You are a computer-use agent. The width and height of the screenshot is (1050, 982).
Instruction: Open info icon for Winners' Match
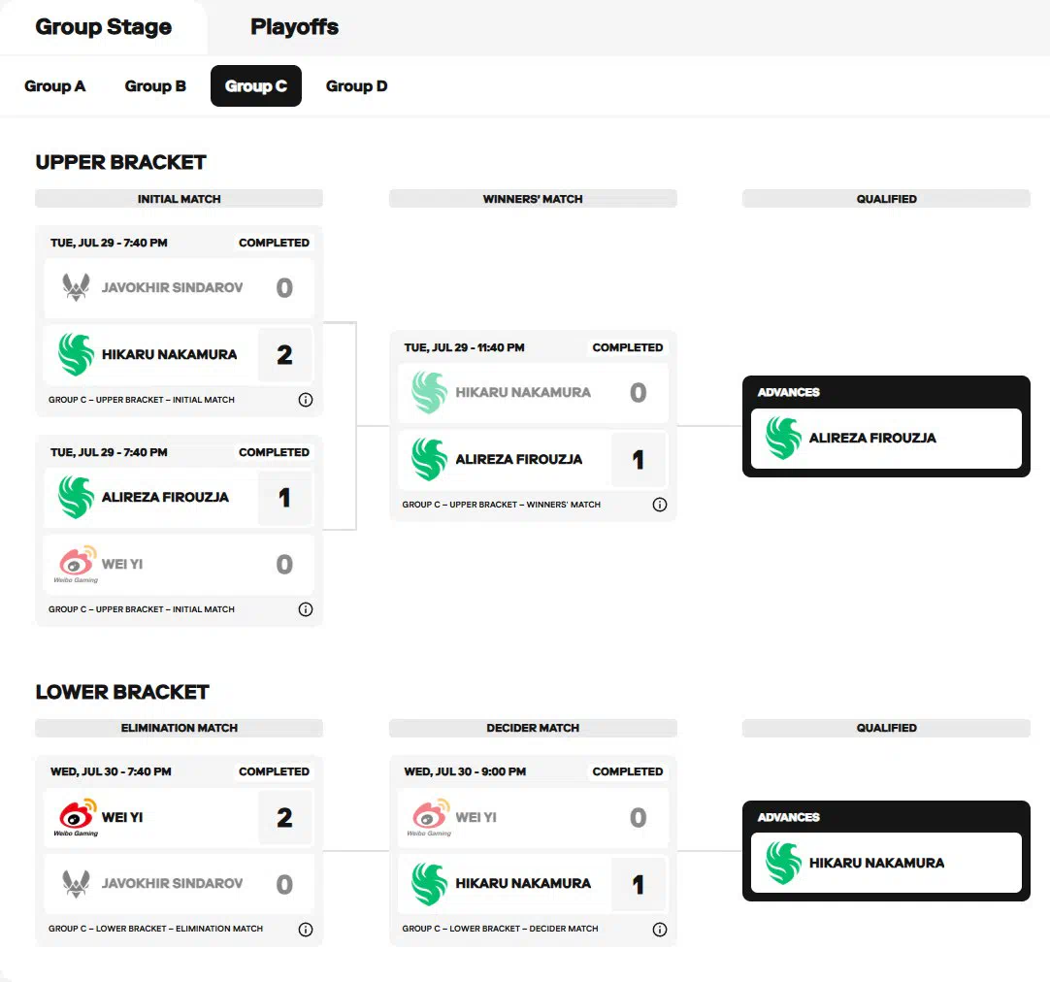[660, 505]
